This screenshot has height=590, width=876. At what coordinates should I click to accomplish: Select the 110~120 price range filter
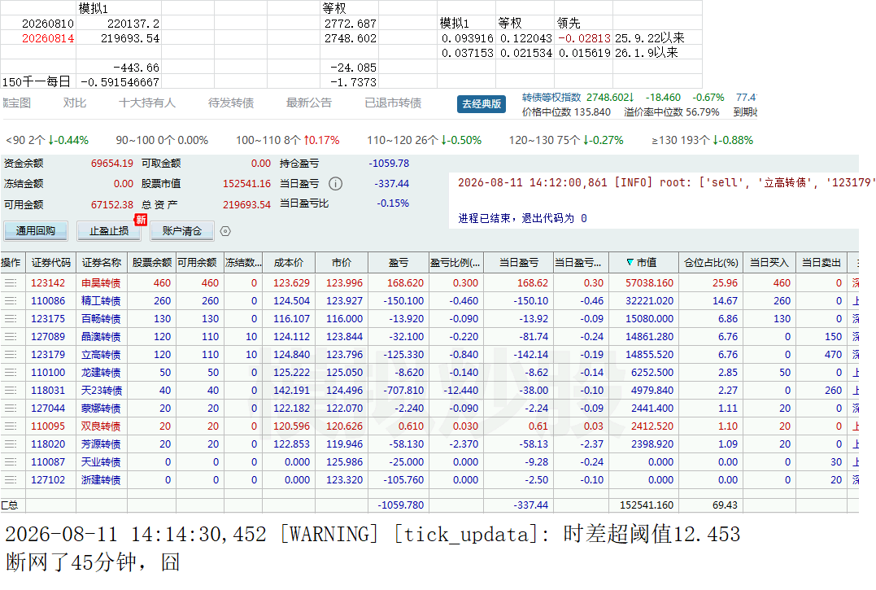pyautogui.click(x=424, y=140)
